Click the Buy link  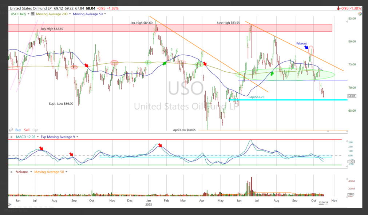click(x=18, y=130)
